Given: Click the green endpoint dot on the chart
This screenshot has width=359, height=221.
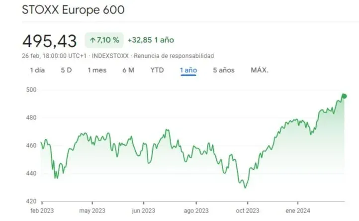Looking at the screenshot, I should tap(344, 96).
